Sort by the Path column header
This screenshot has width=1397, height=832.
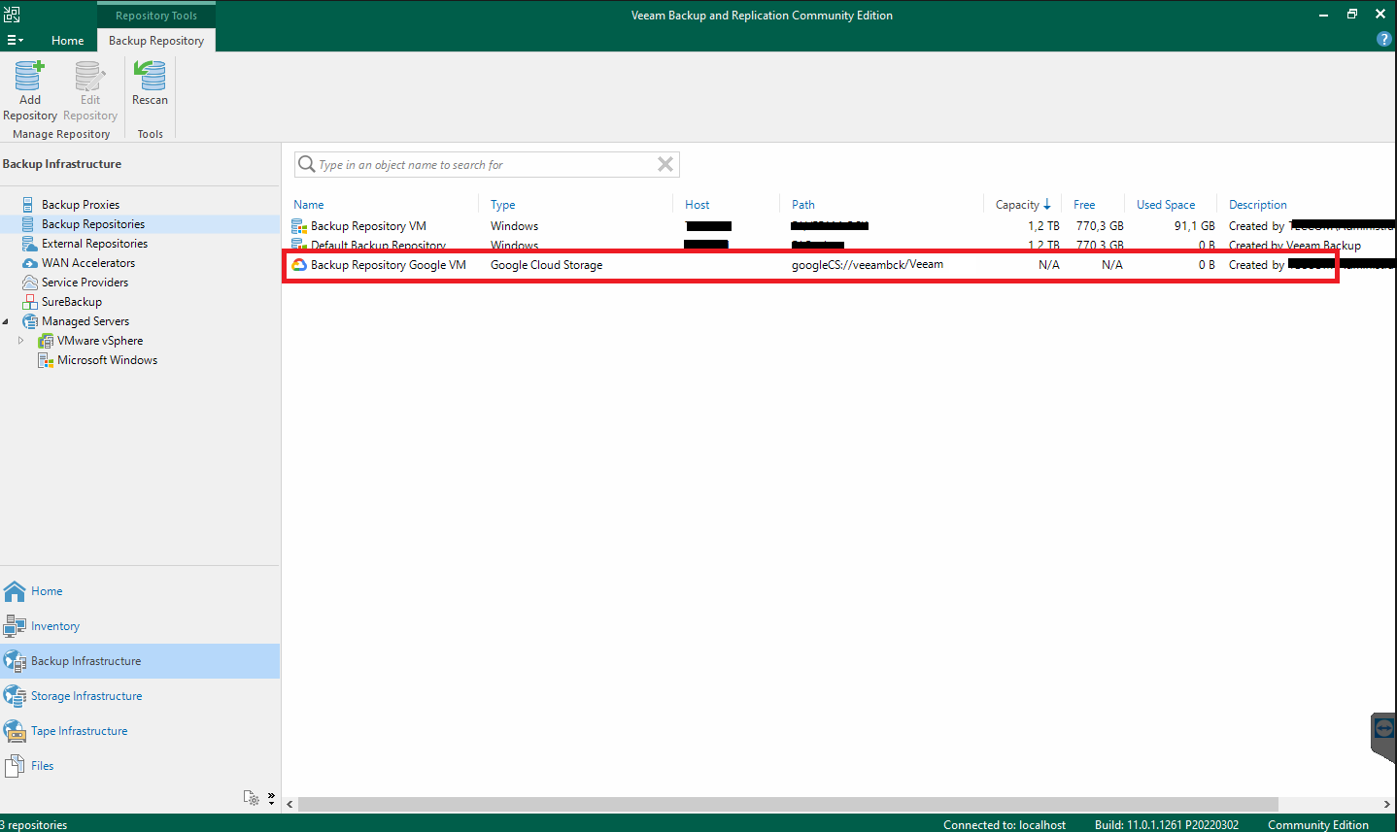coord(803,205)
